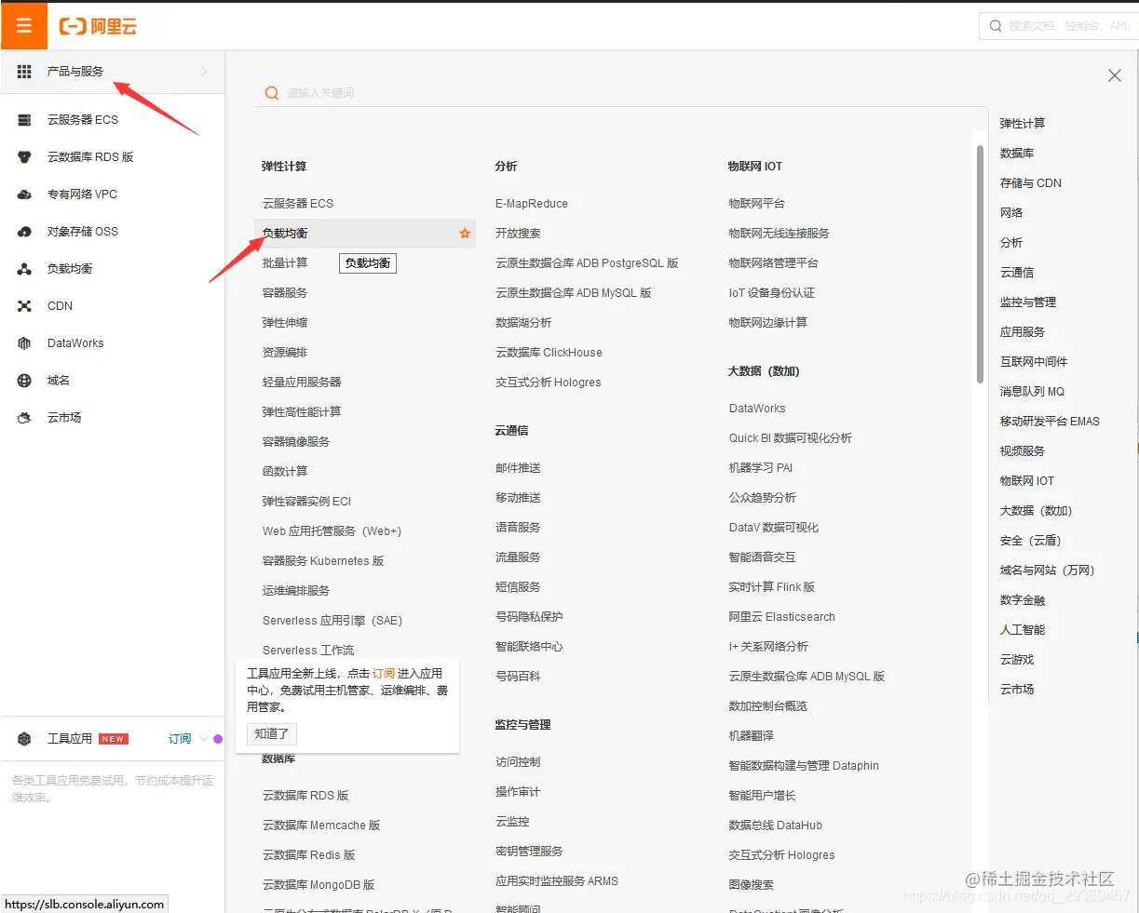Viewport: 1139px width, 913px height.
Task: Click the search magnifier in product panel
Action: click(x=271, y=93)
